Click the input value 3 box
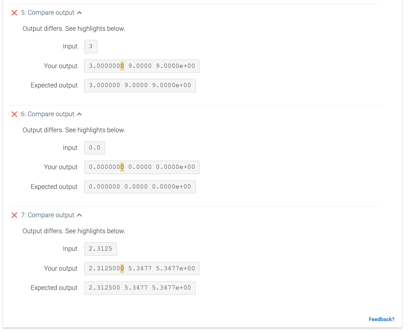418x331 pixels. (x=91, y=46)
